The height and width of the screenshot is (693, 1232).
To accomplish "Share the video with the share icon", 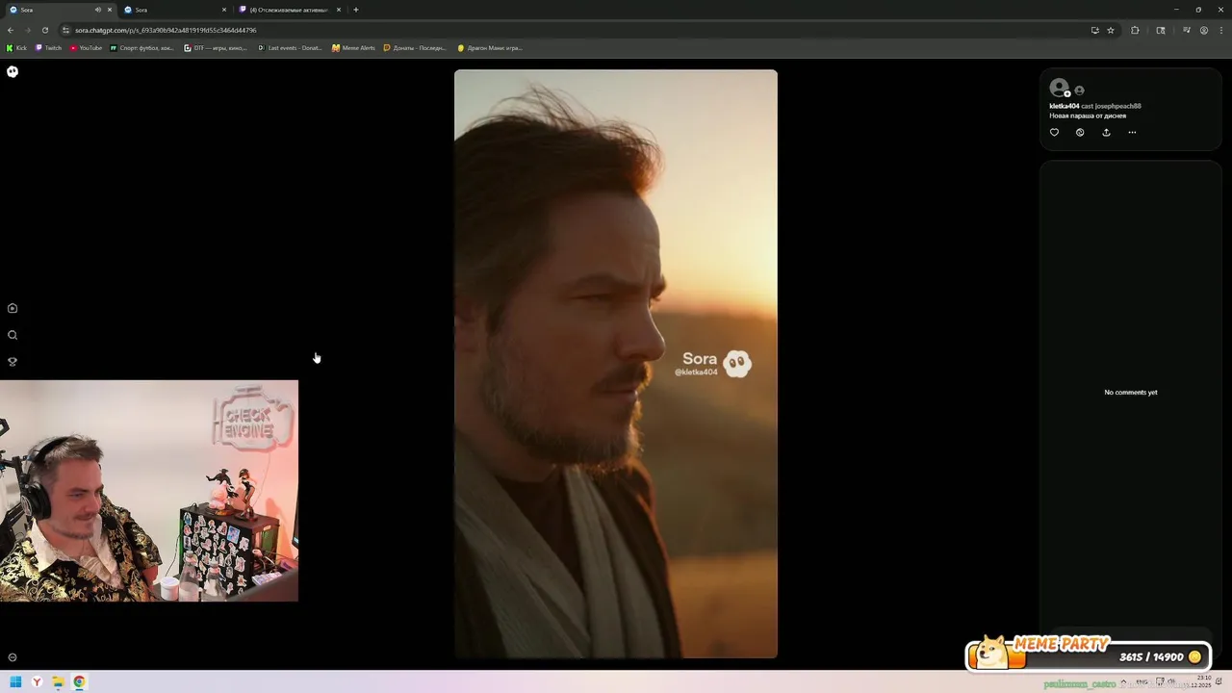I will pos(1106,132).
